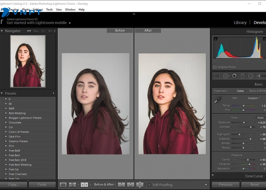
Task: Click the Contrast slider handle
Action: tap(250, 127)
